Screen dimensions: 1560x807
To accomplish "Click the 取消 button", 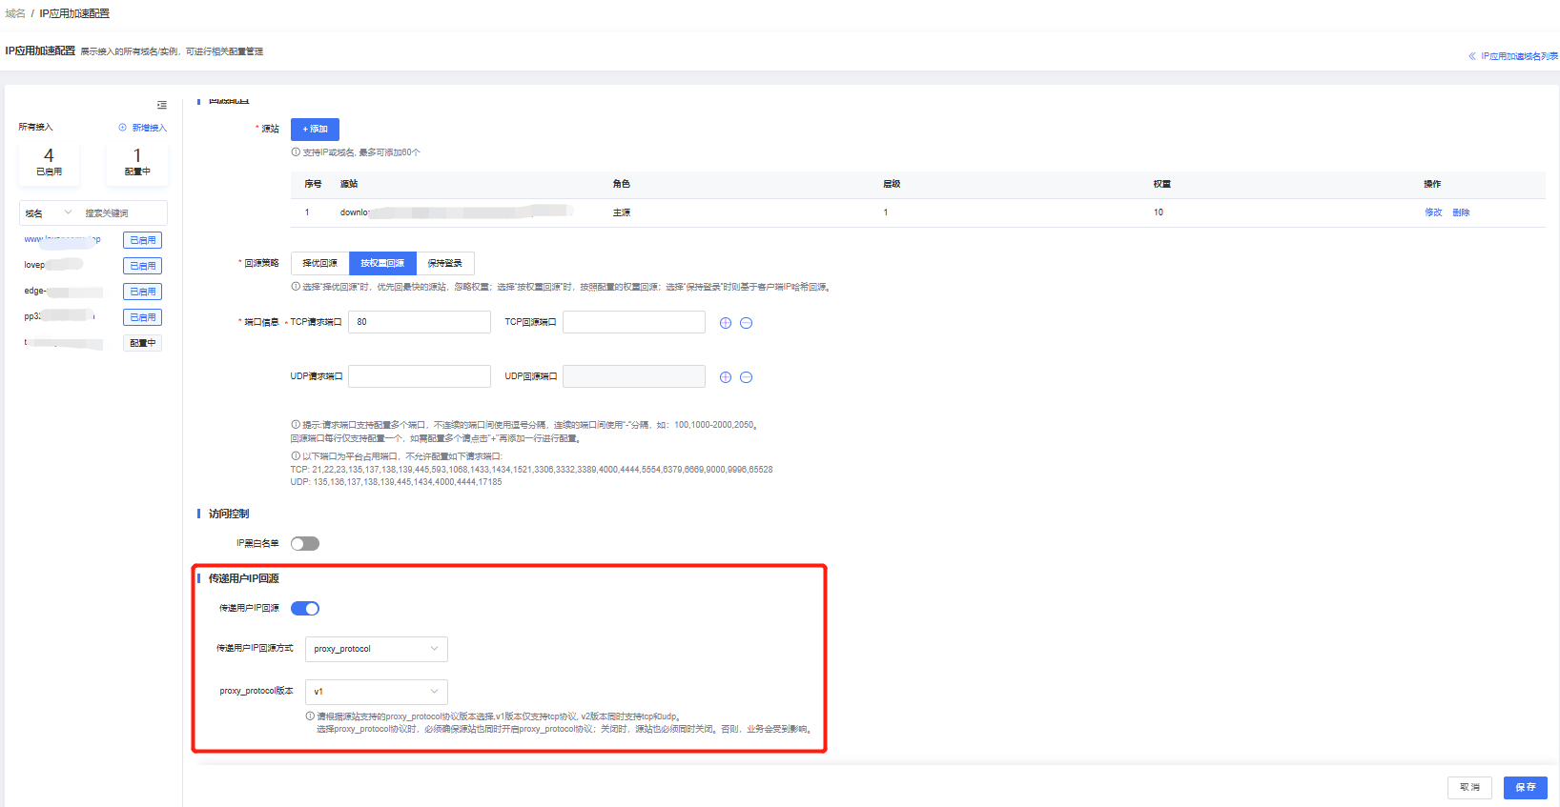I will pyautogui.click(x=1469, y=788).
